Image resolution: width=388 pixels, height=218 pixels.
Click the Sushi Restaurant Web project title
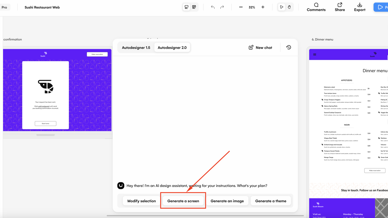pos(42,7)
